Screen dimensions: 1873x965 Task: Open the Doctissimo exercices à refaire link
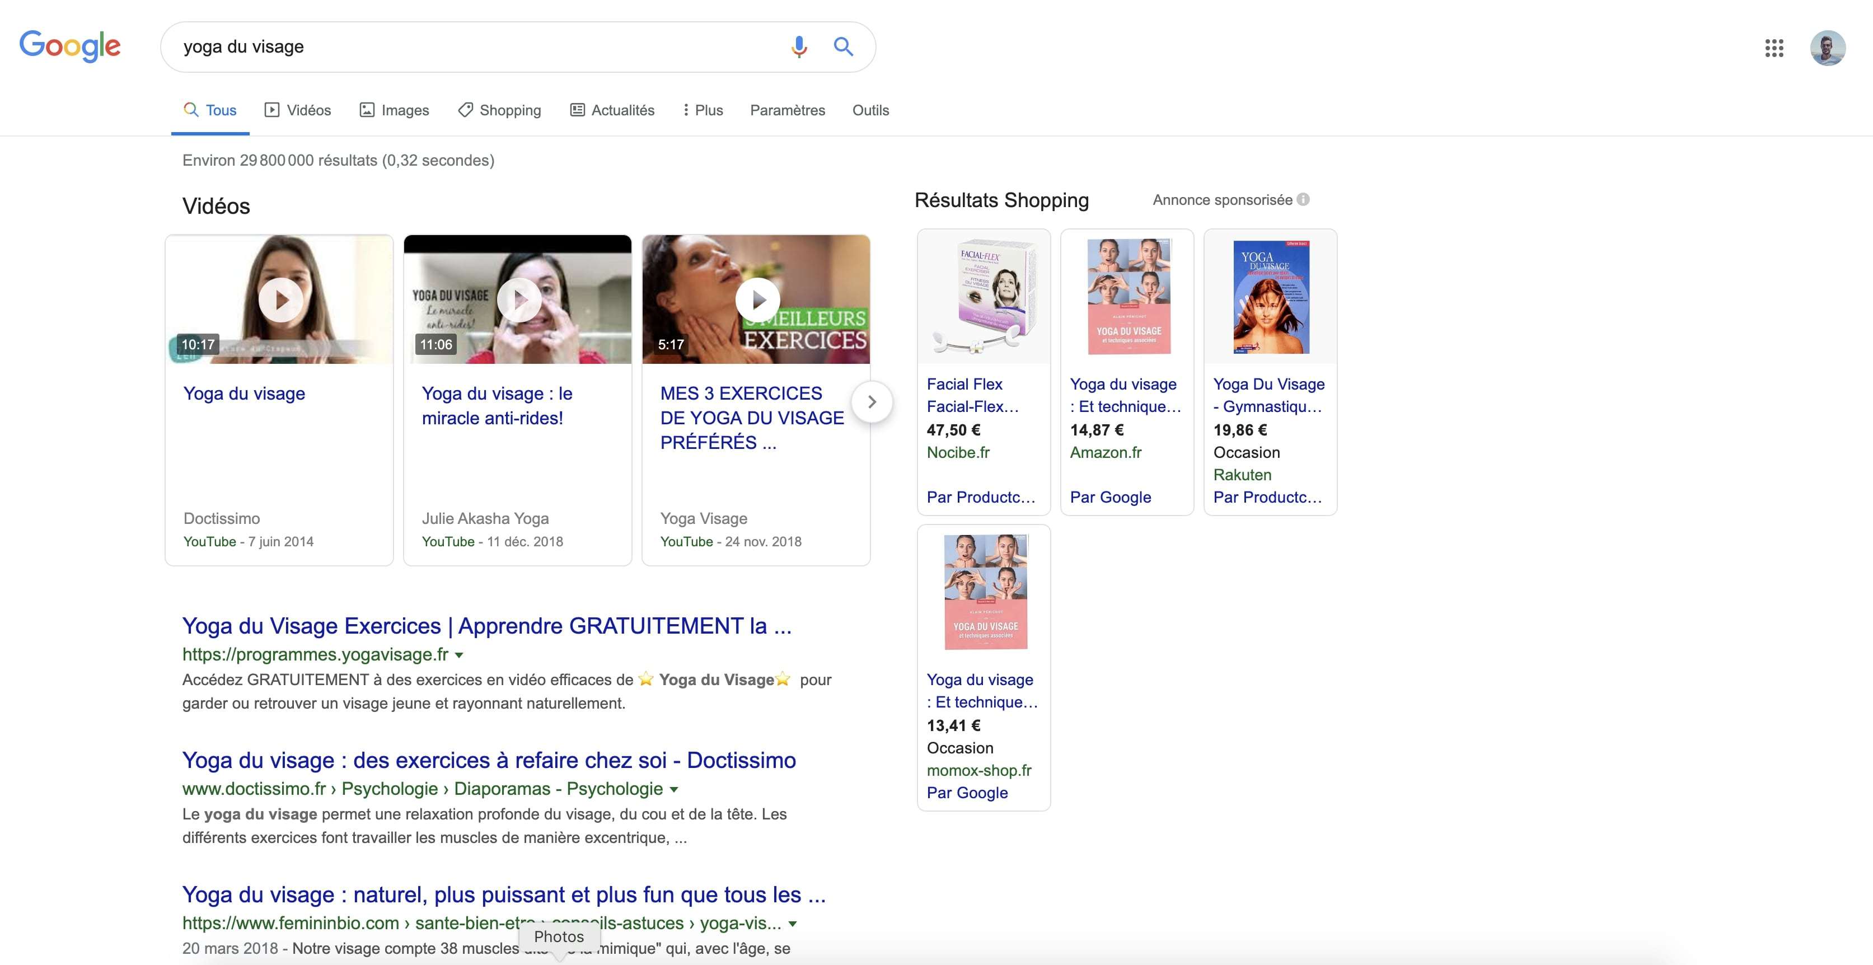pos(489,760)
